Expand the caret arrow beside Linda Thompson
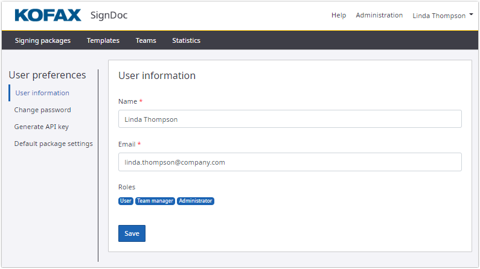This screenshot has width=480, height=269. (471, 15)
